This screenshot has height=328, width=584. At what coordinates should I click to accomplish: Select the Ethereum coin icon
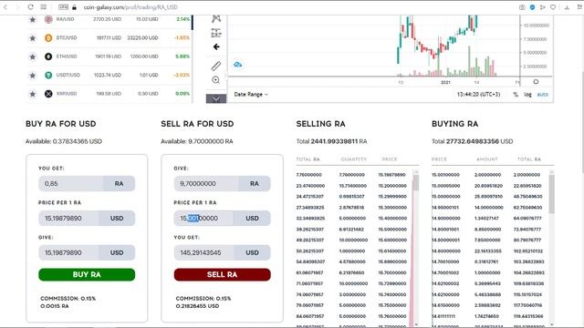[x=48, y=56]
